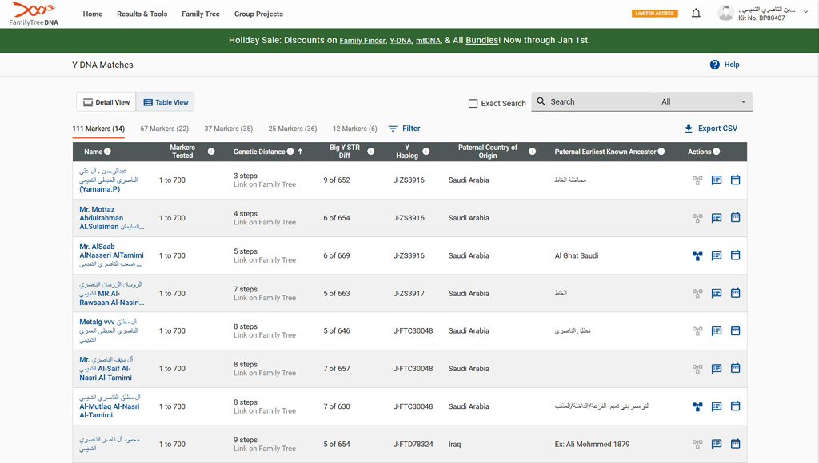819x463 pixels.
Task: Open the notifications bell
Action: coord(696,14)
